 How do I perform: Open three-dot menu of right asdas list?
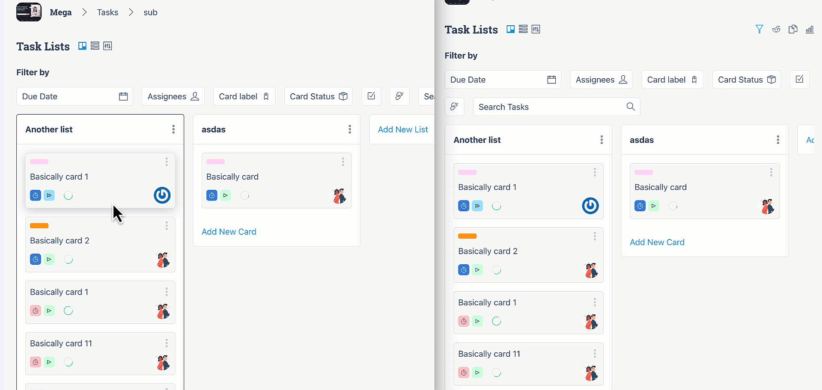tap(778, 140)
